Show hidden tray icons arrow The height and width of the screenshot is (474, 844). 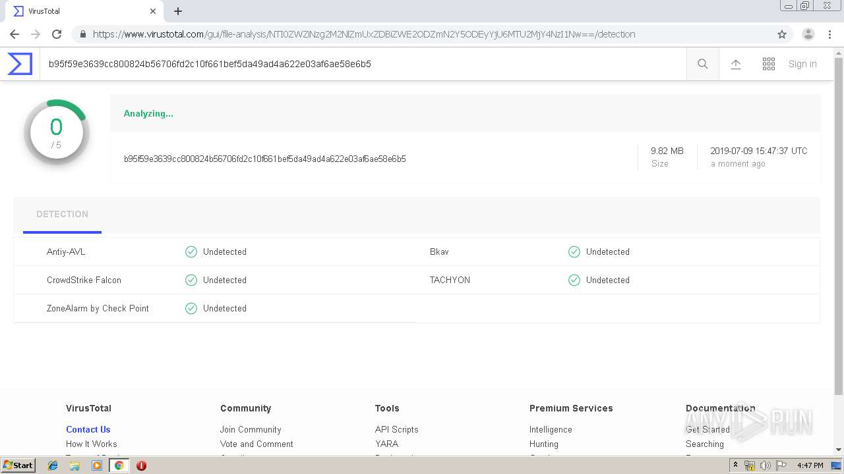pos(735,465)
